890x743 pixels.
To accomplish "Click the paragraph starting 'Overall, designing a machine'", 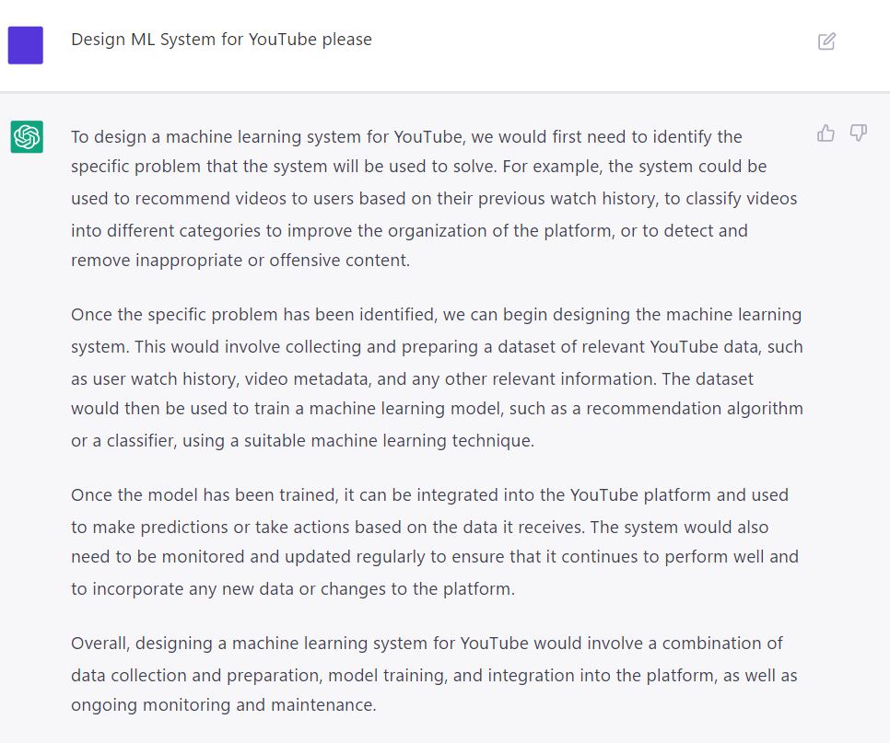I will pyautogui.click(x=434, y=674).
